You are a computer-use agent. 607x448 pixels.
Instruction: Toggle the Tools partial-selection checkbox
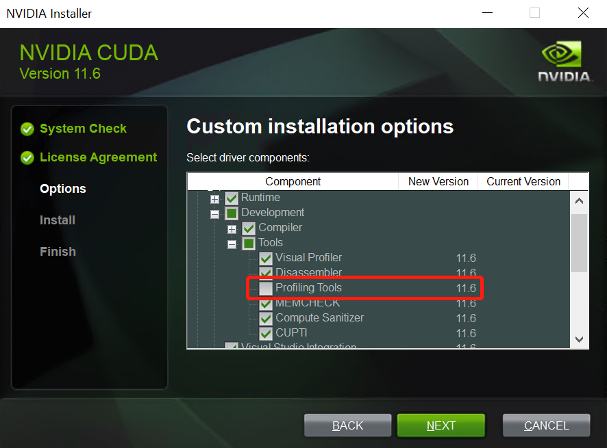[249, 243]
